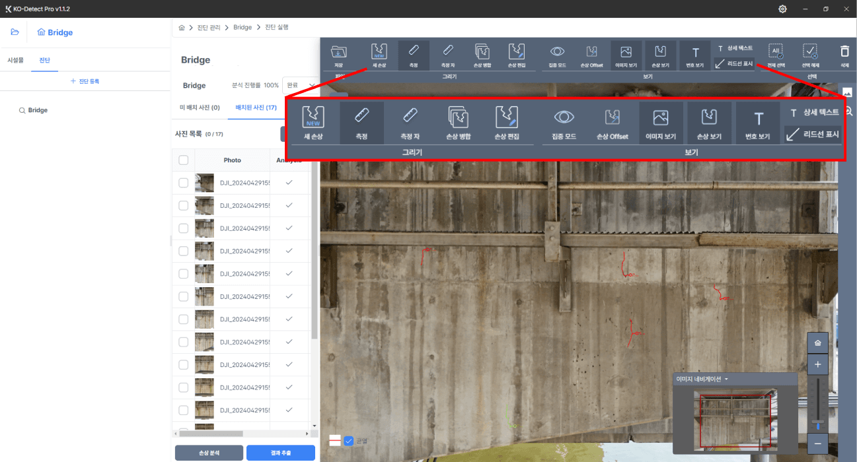Click 전체 선택 (select all) icon
The height and width of the screenshot is (462, 857).
(776, 54)
